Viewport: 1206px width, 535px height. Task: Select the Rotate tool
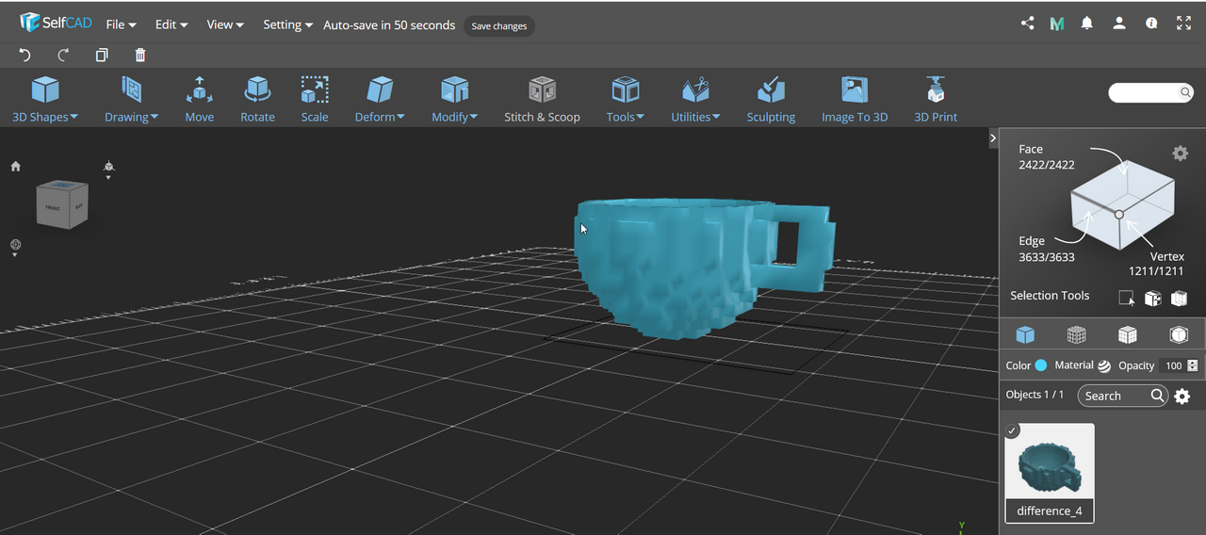tap(257, 99)
